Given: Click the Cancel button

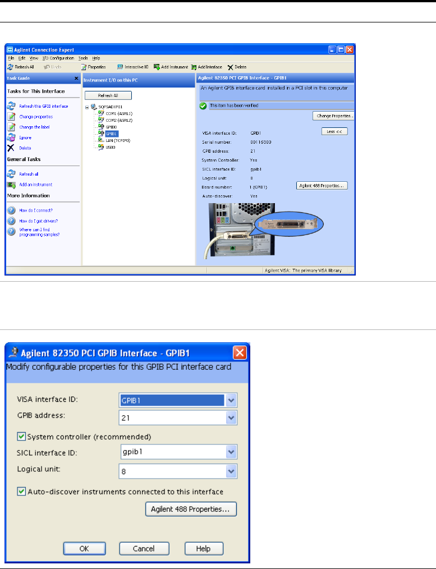Looking at the screenshot, I should (144, 548).
